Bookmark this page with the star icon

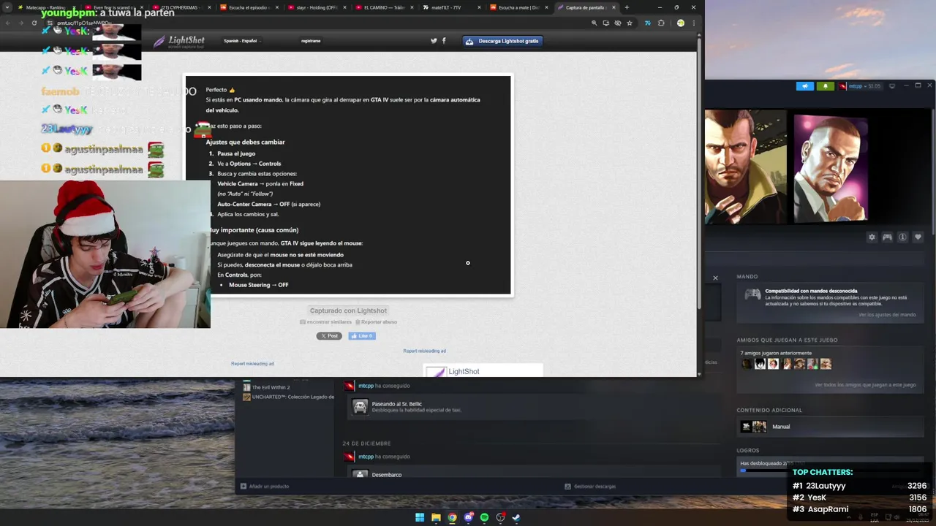(x=629, y=23)
